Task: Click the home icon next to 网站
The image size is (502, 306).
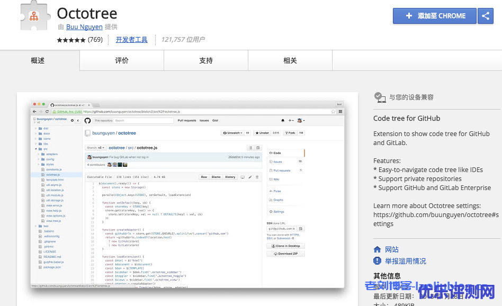Action: click(x=378, y=249)
